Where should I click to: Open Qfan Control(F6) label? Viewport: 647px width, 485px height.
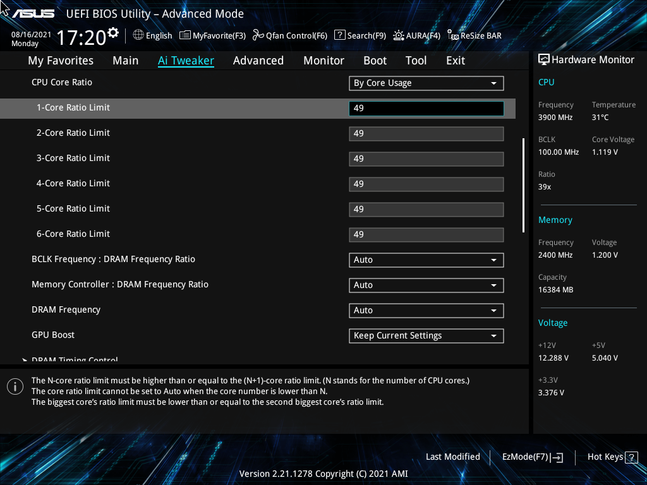[x=297, y=35]
